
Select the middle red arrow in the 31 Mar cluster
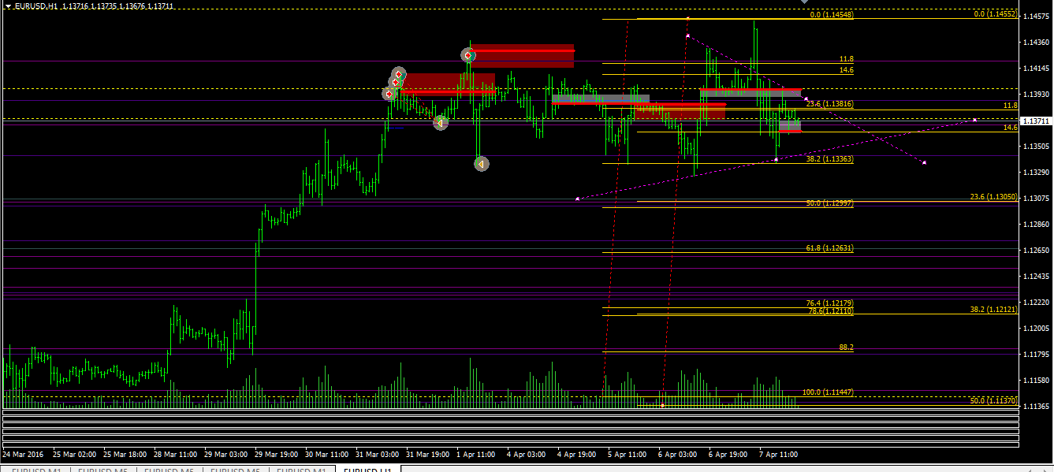tap(396, 82)
